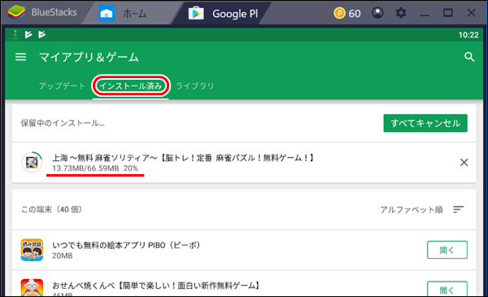The height and width of the screenshot is (297, 488).
Task: Click the マイアプリ＆ゲーム page title
Action: tap(89, 57)
